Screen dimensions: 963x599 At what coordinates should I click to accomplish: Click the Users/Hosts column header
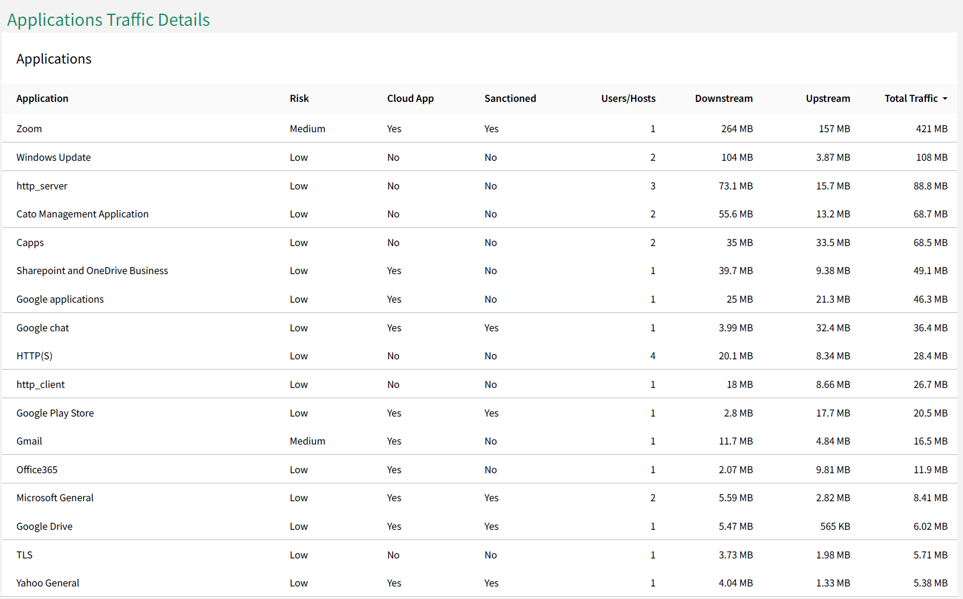tap(628, 98)
